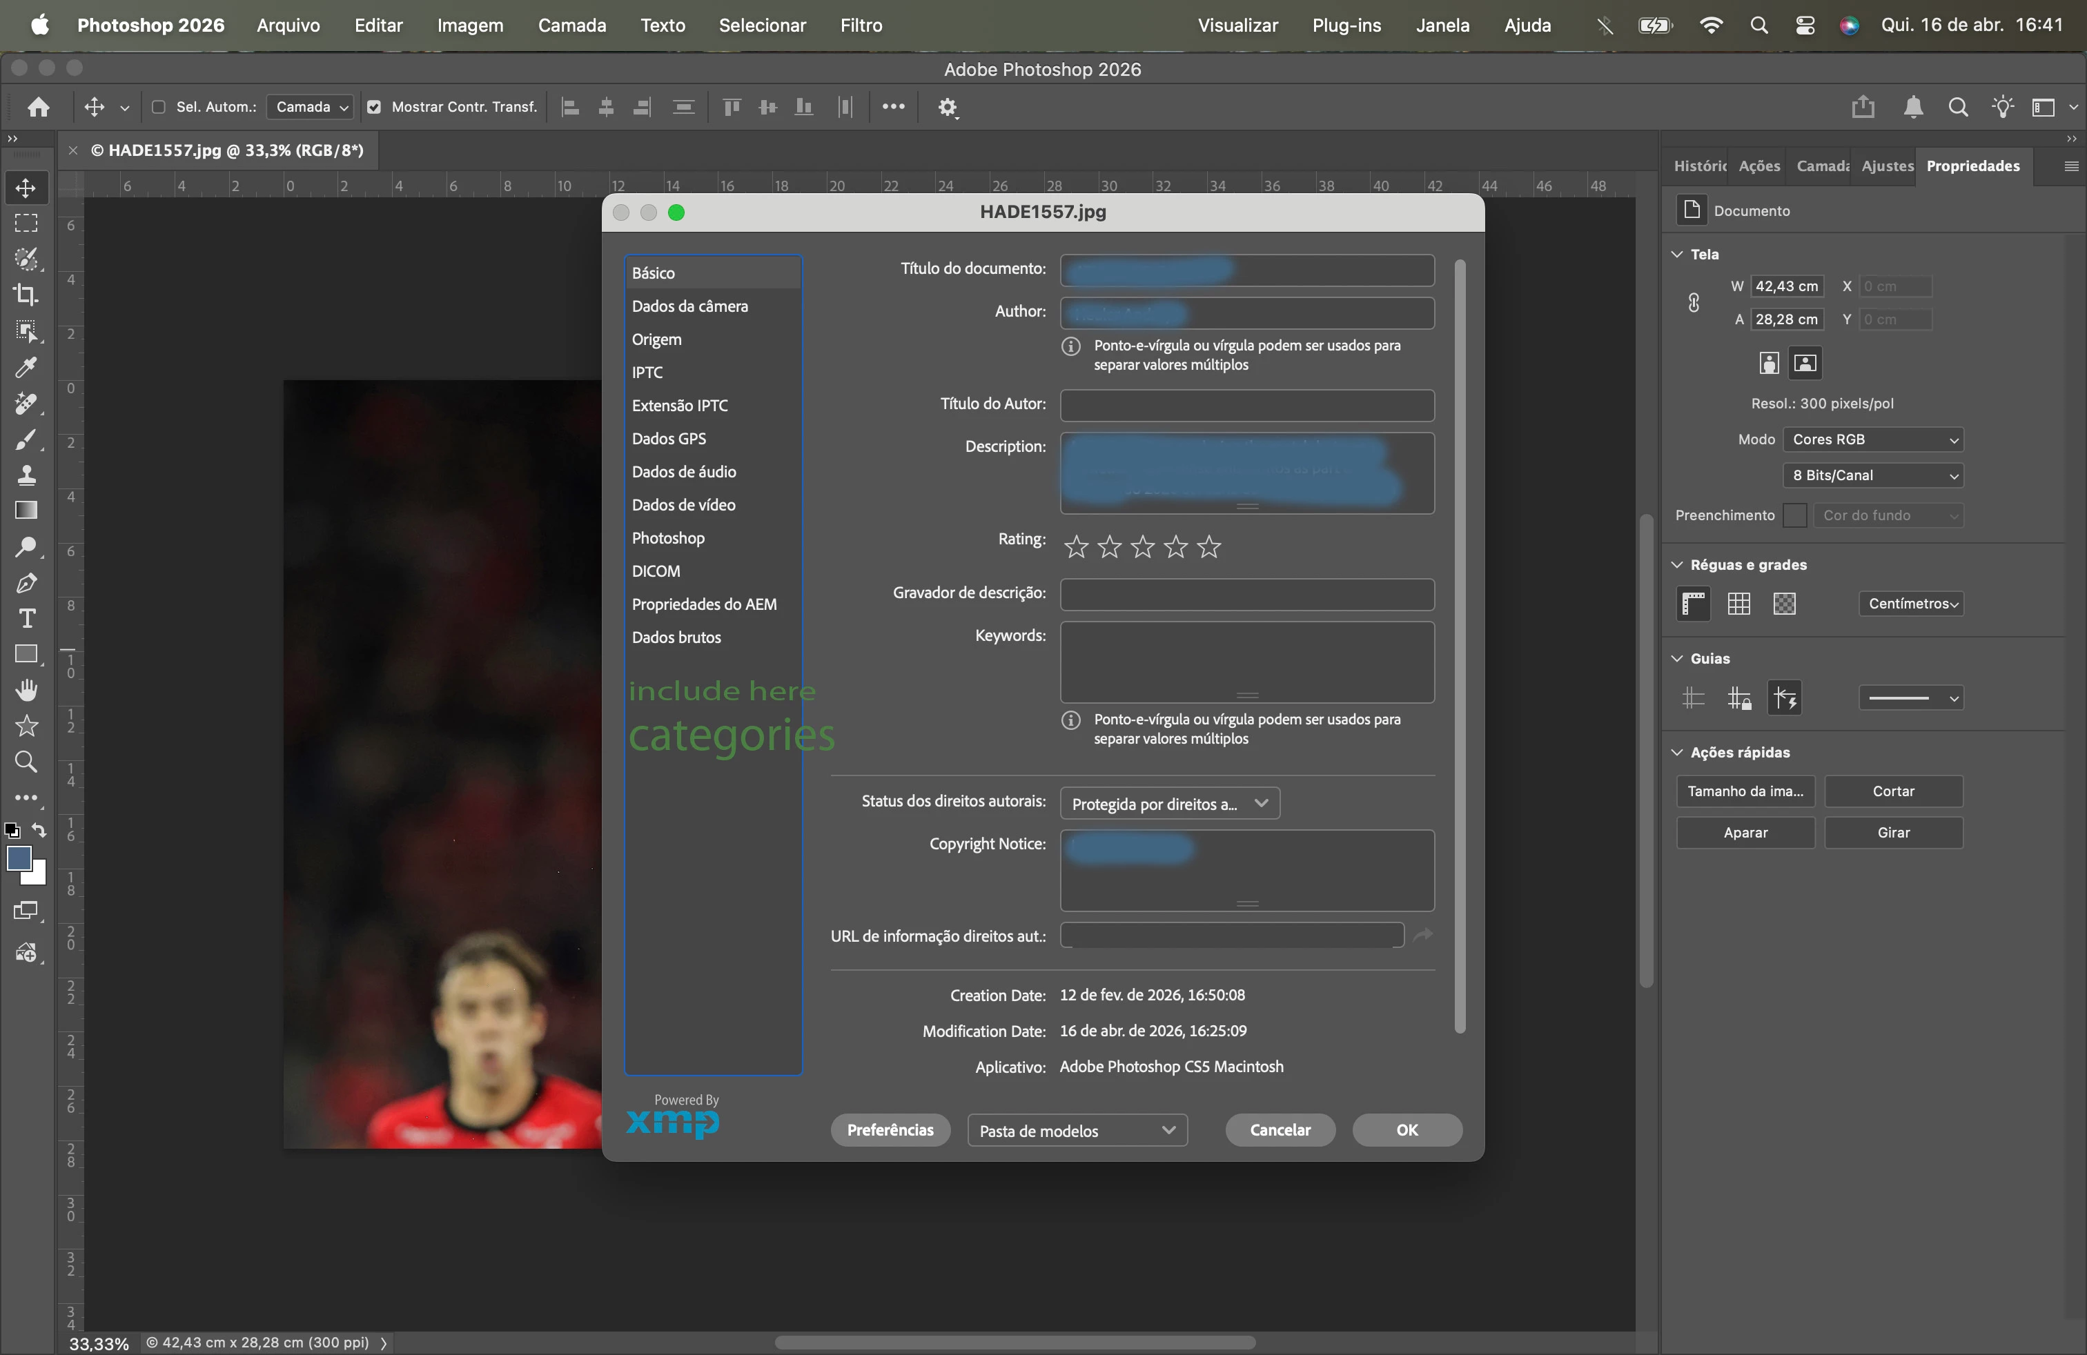Select the Crop tool

(26, 295)
